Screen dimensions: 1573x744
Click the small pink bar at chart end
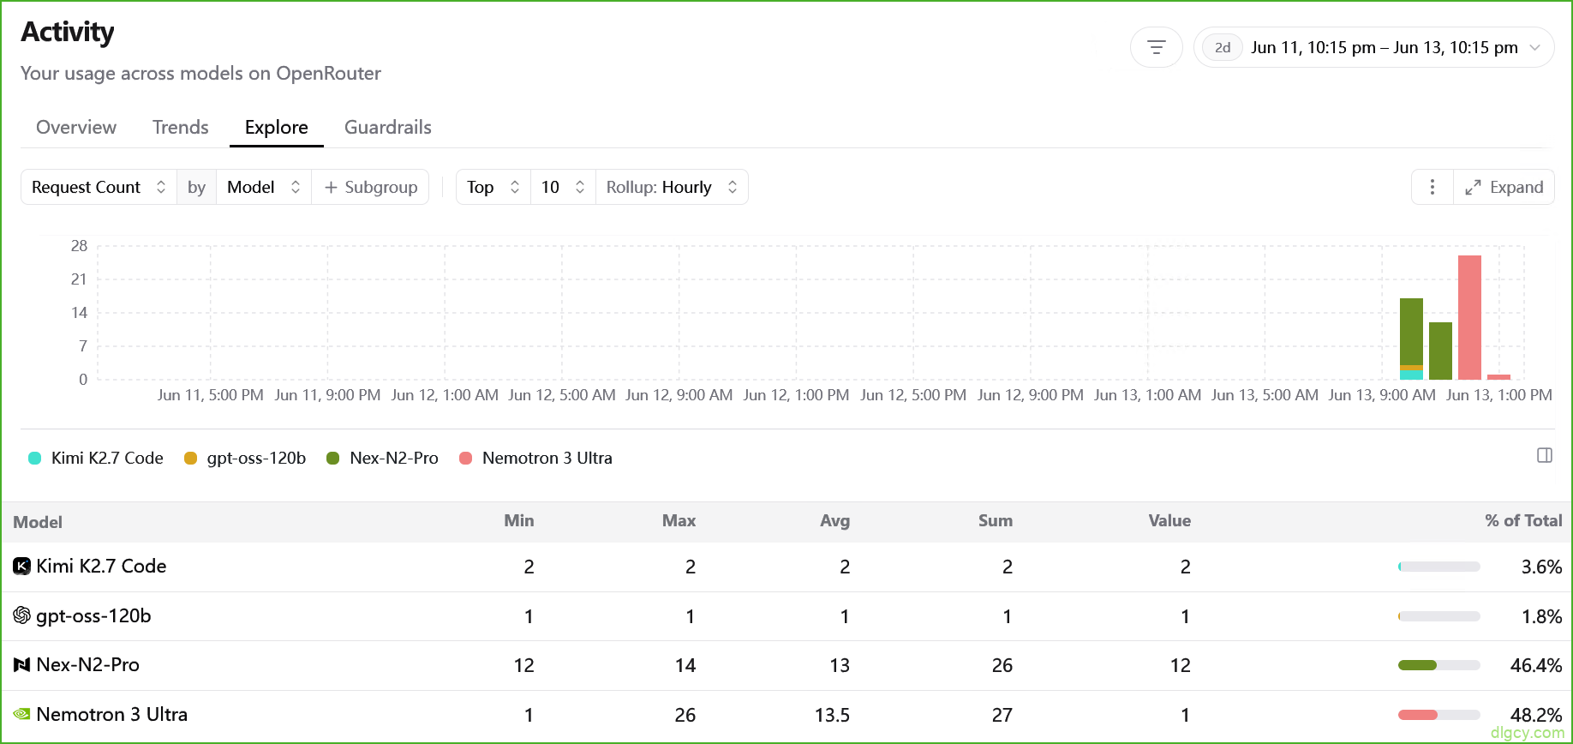[1498, 377]
